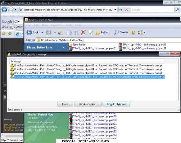Image resolution: width=181 pixels, height=143 pixels.
Task: Select the part02.rar CRC failed message
Action: 86,65
